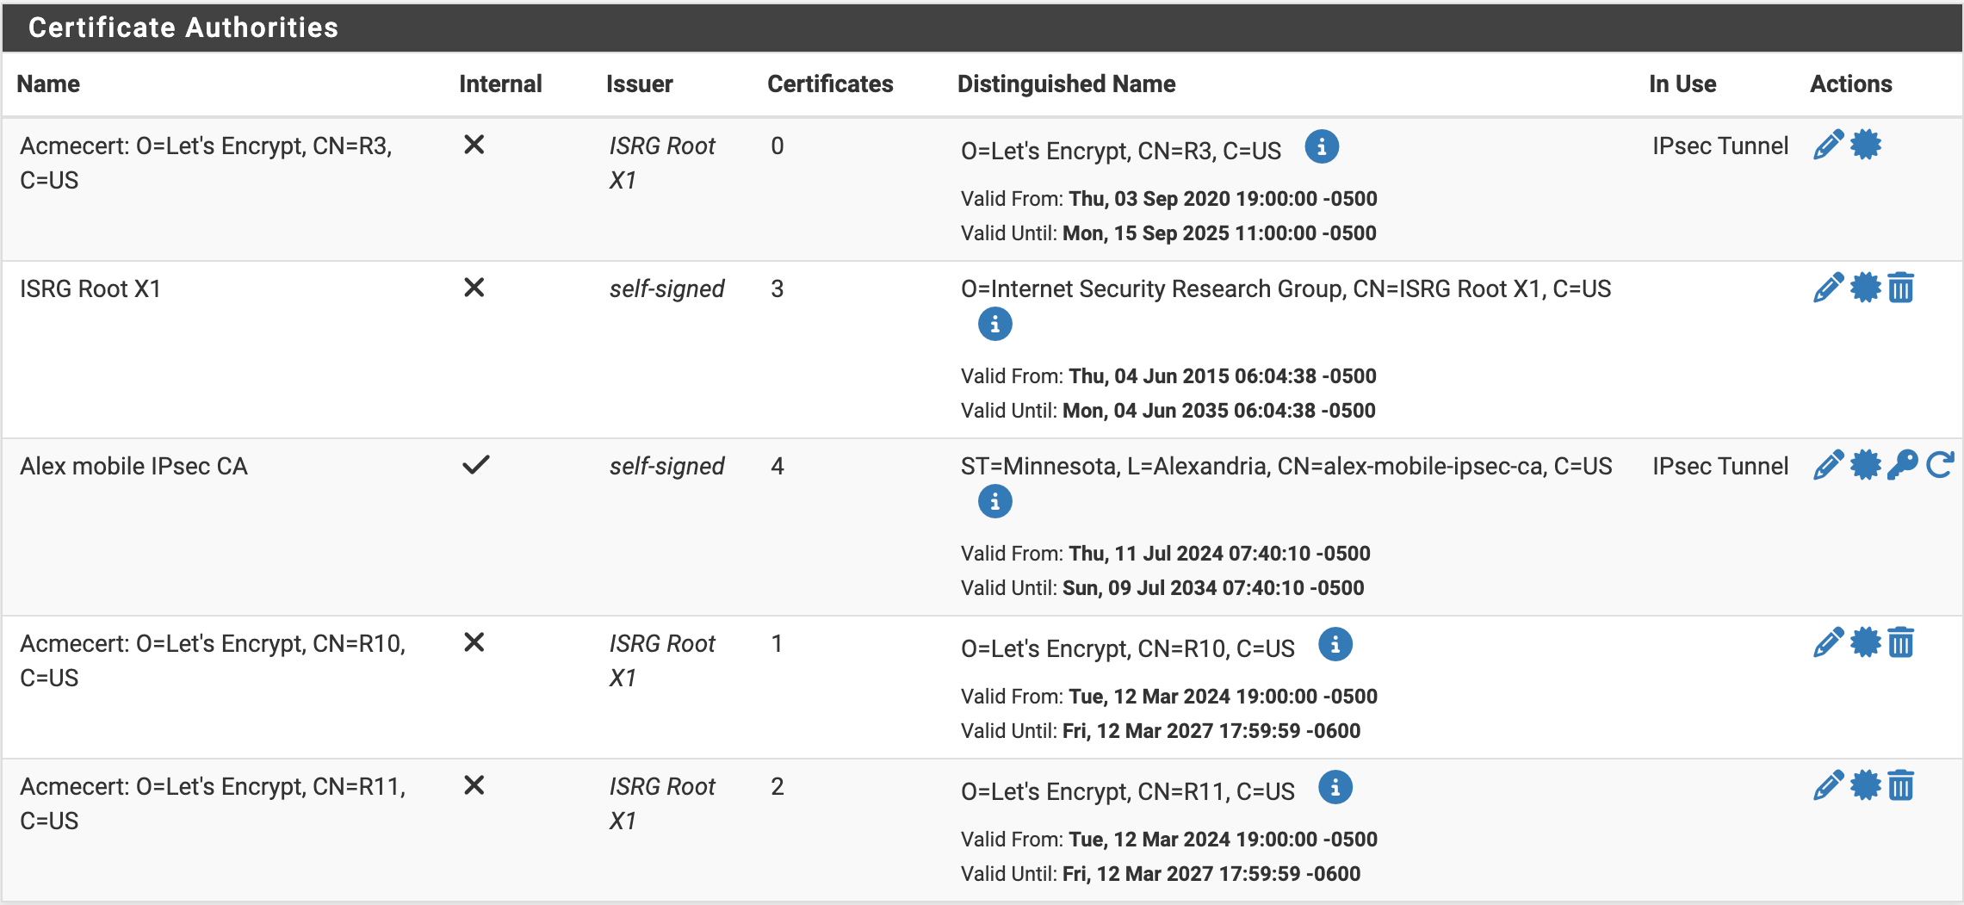Export the Acmecert R3 CA certificate
1964x905 pixels.
tap(1865, 145)
